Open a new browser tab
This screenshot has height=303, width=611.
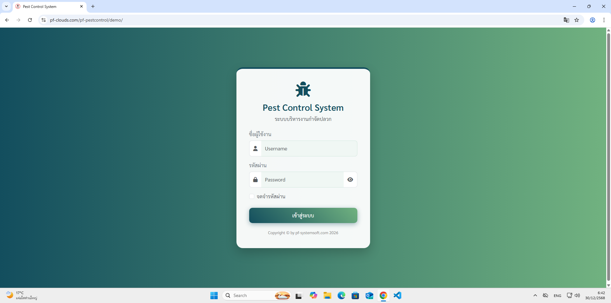click(x=93, y=6)
